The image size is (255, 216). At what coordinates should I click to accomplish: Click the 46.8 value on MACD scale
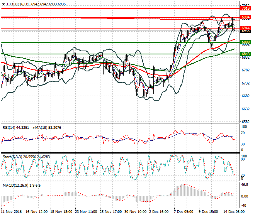[x=245, y=185]
